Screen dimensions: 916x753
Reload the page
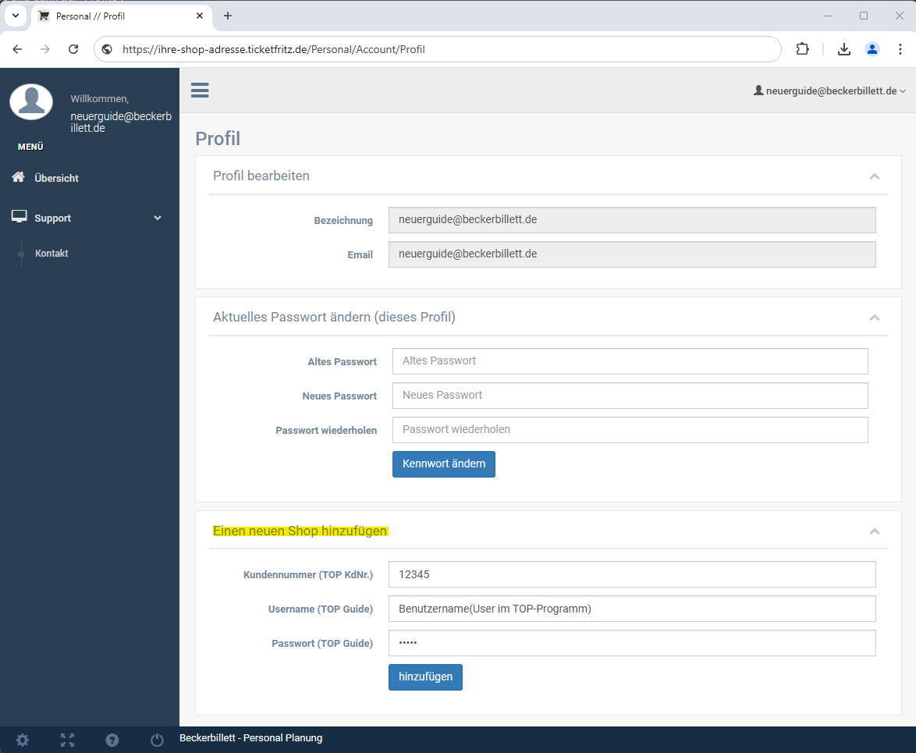tap(73, 49)
